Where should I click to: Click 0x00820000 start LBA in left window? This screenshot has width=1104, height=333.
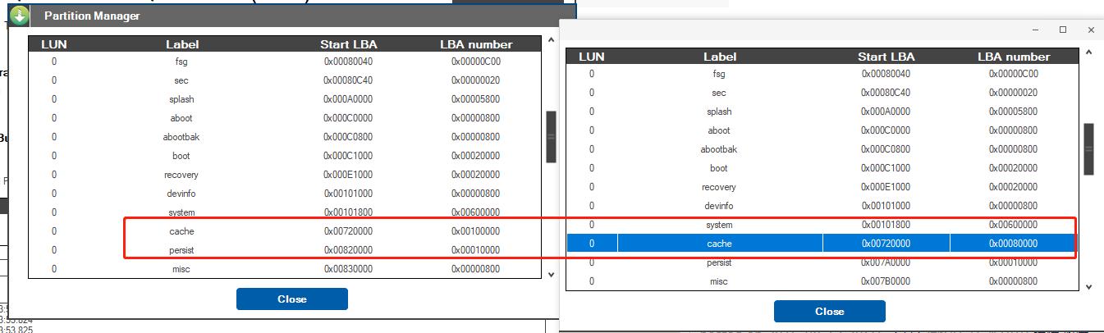[x=348, y=250]
